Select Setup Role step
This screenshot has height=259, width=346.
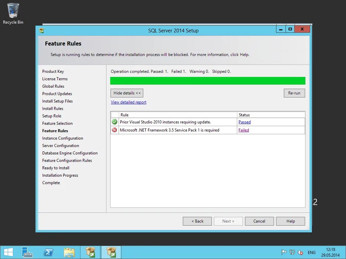coord(52,116)
